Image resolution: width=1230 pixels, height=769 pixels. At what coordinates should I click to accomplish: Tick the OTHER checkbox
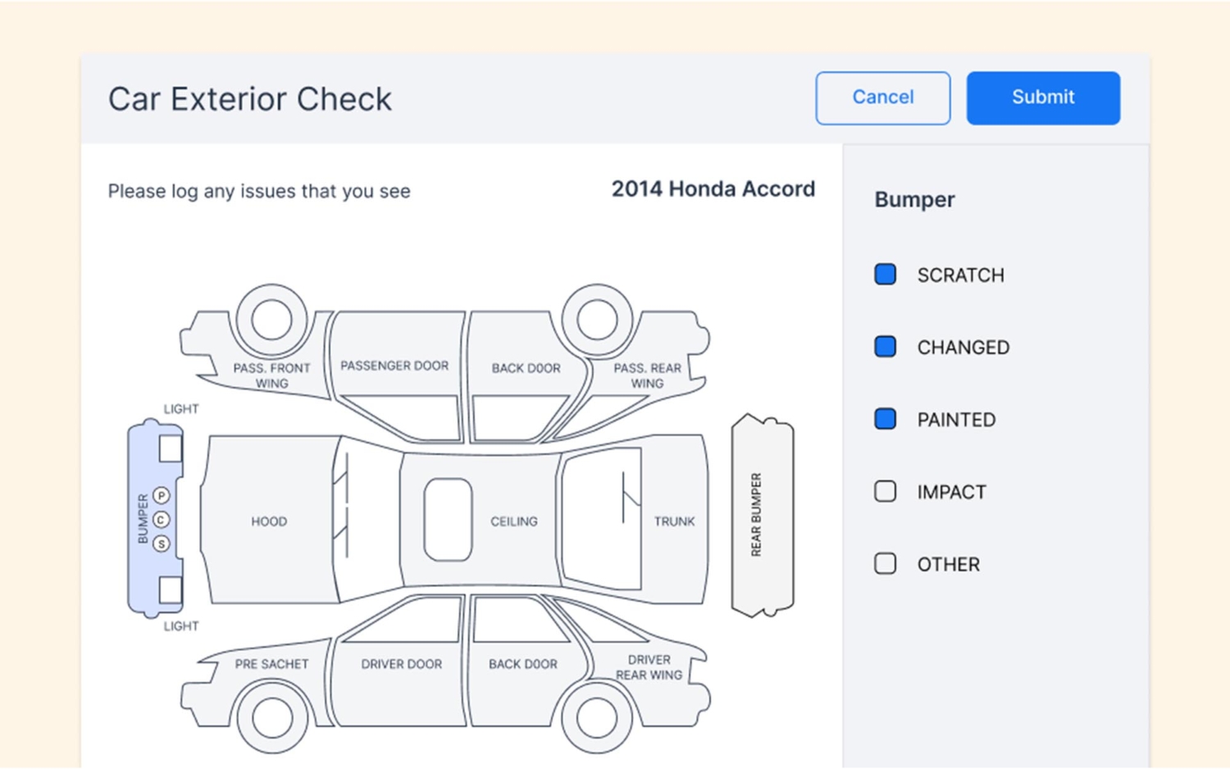[885, 563]
